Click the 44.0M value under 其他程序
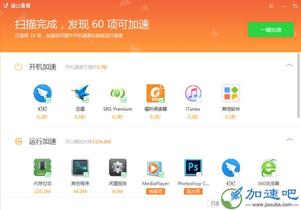This screenshot has height=210, width=301. point(80,191)
